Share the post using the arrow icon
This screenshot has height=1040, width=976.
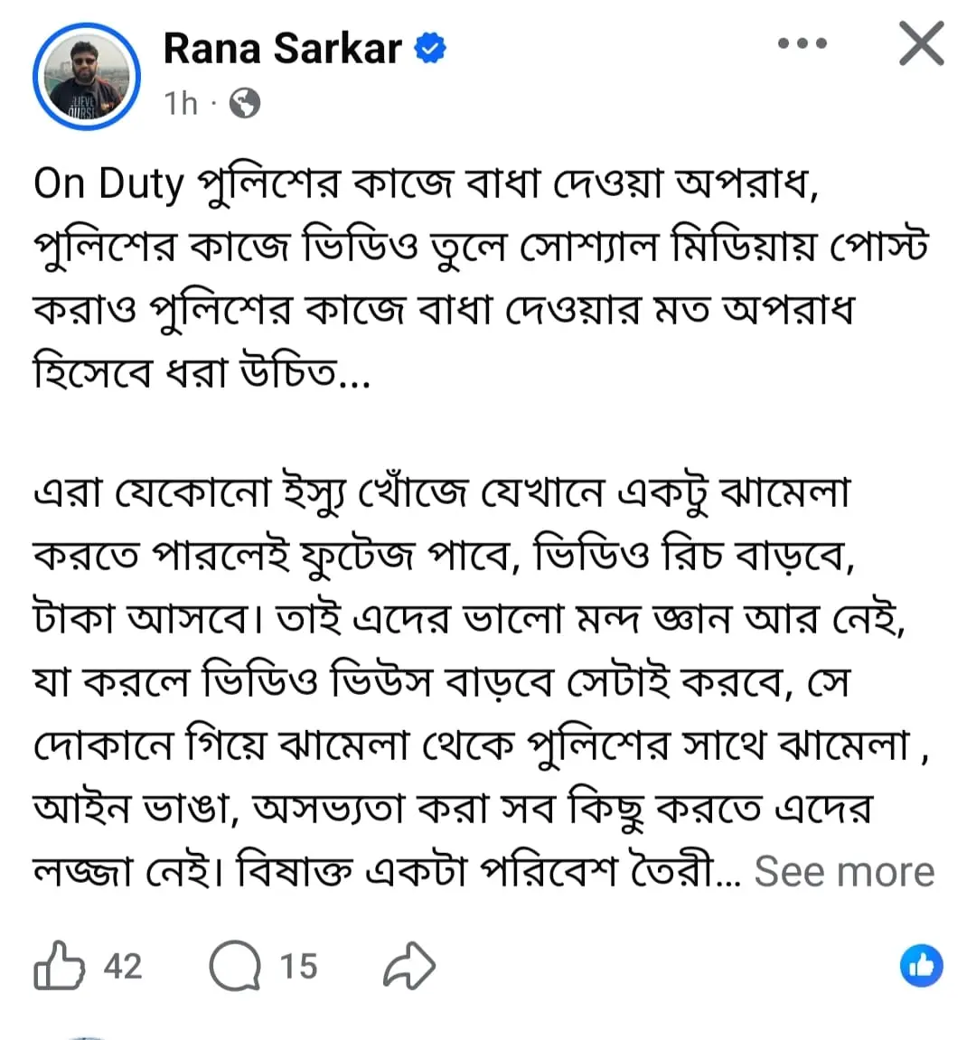coord(409,966)
